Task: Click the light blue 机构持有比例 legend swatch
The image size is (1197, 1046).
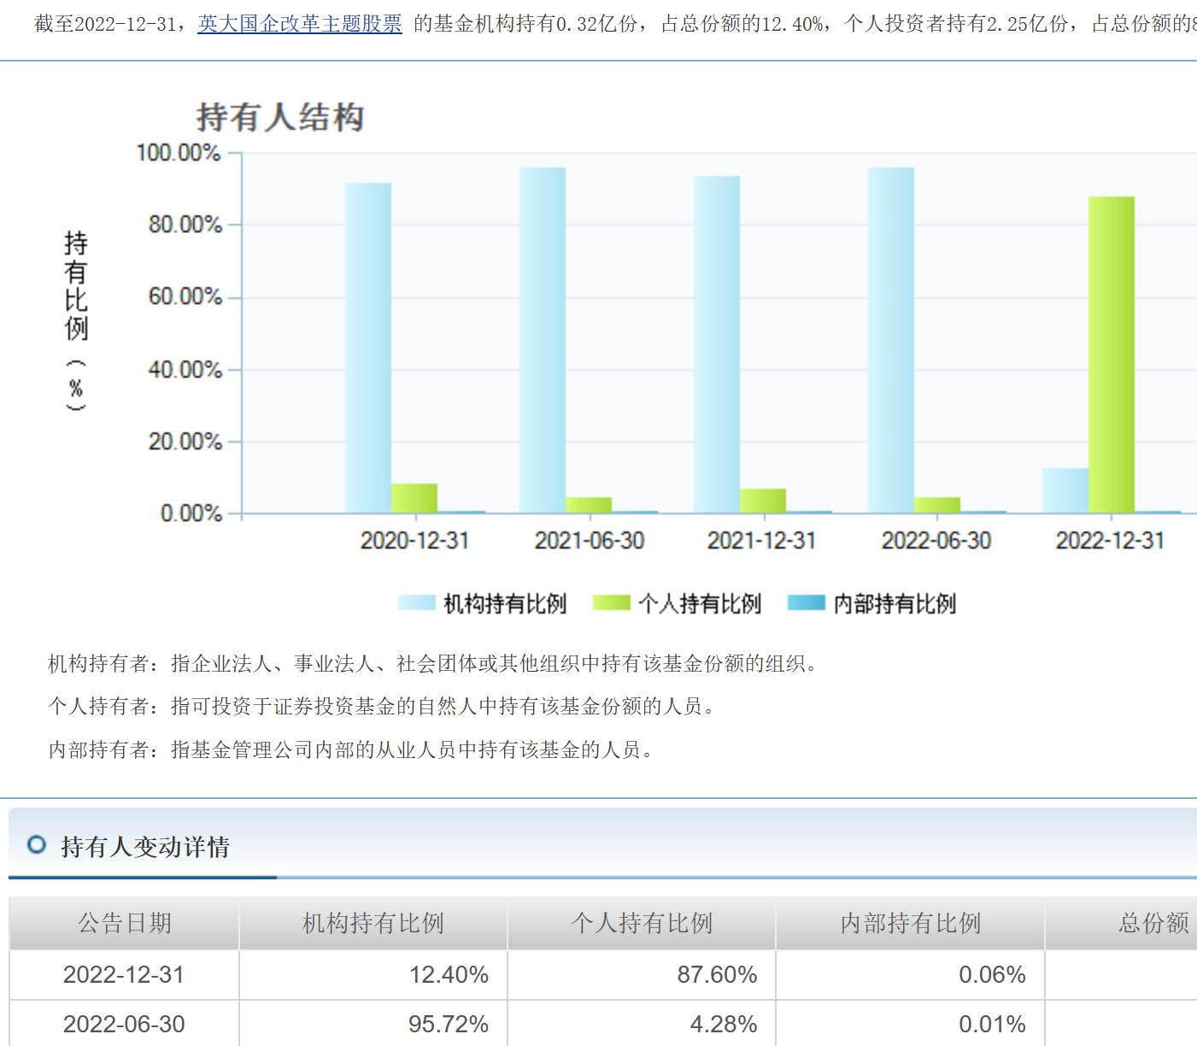Action: coord(417,603)
